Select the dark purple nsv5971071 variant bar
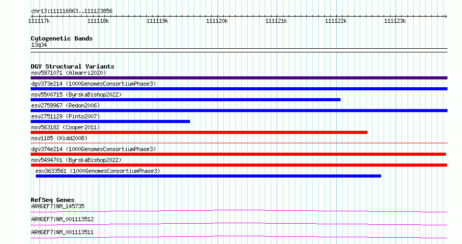Viewport: 462px width, 244px height. click(239, 78)
